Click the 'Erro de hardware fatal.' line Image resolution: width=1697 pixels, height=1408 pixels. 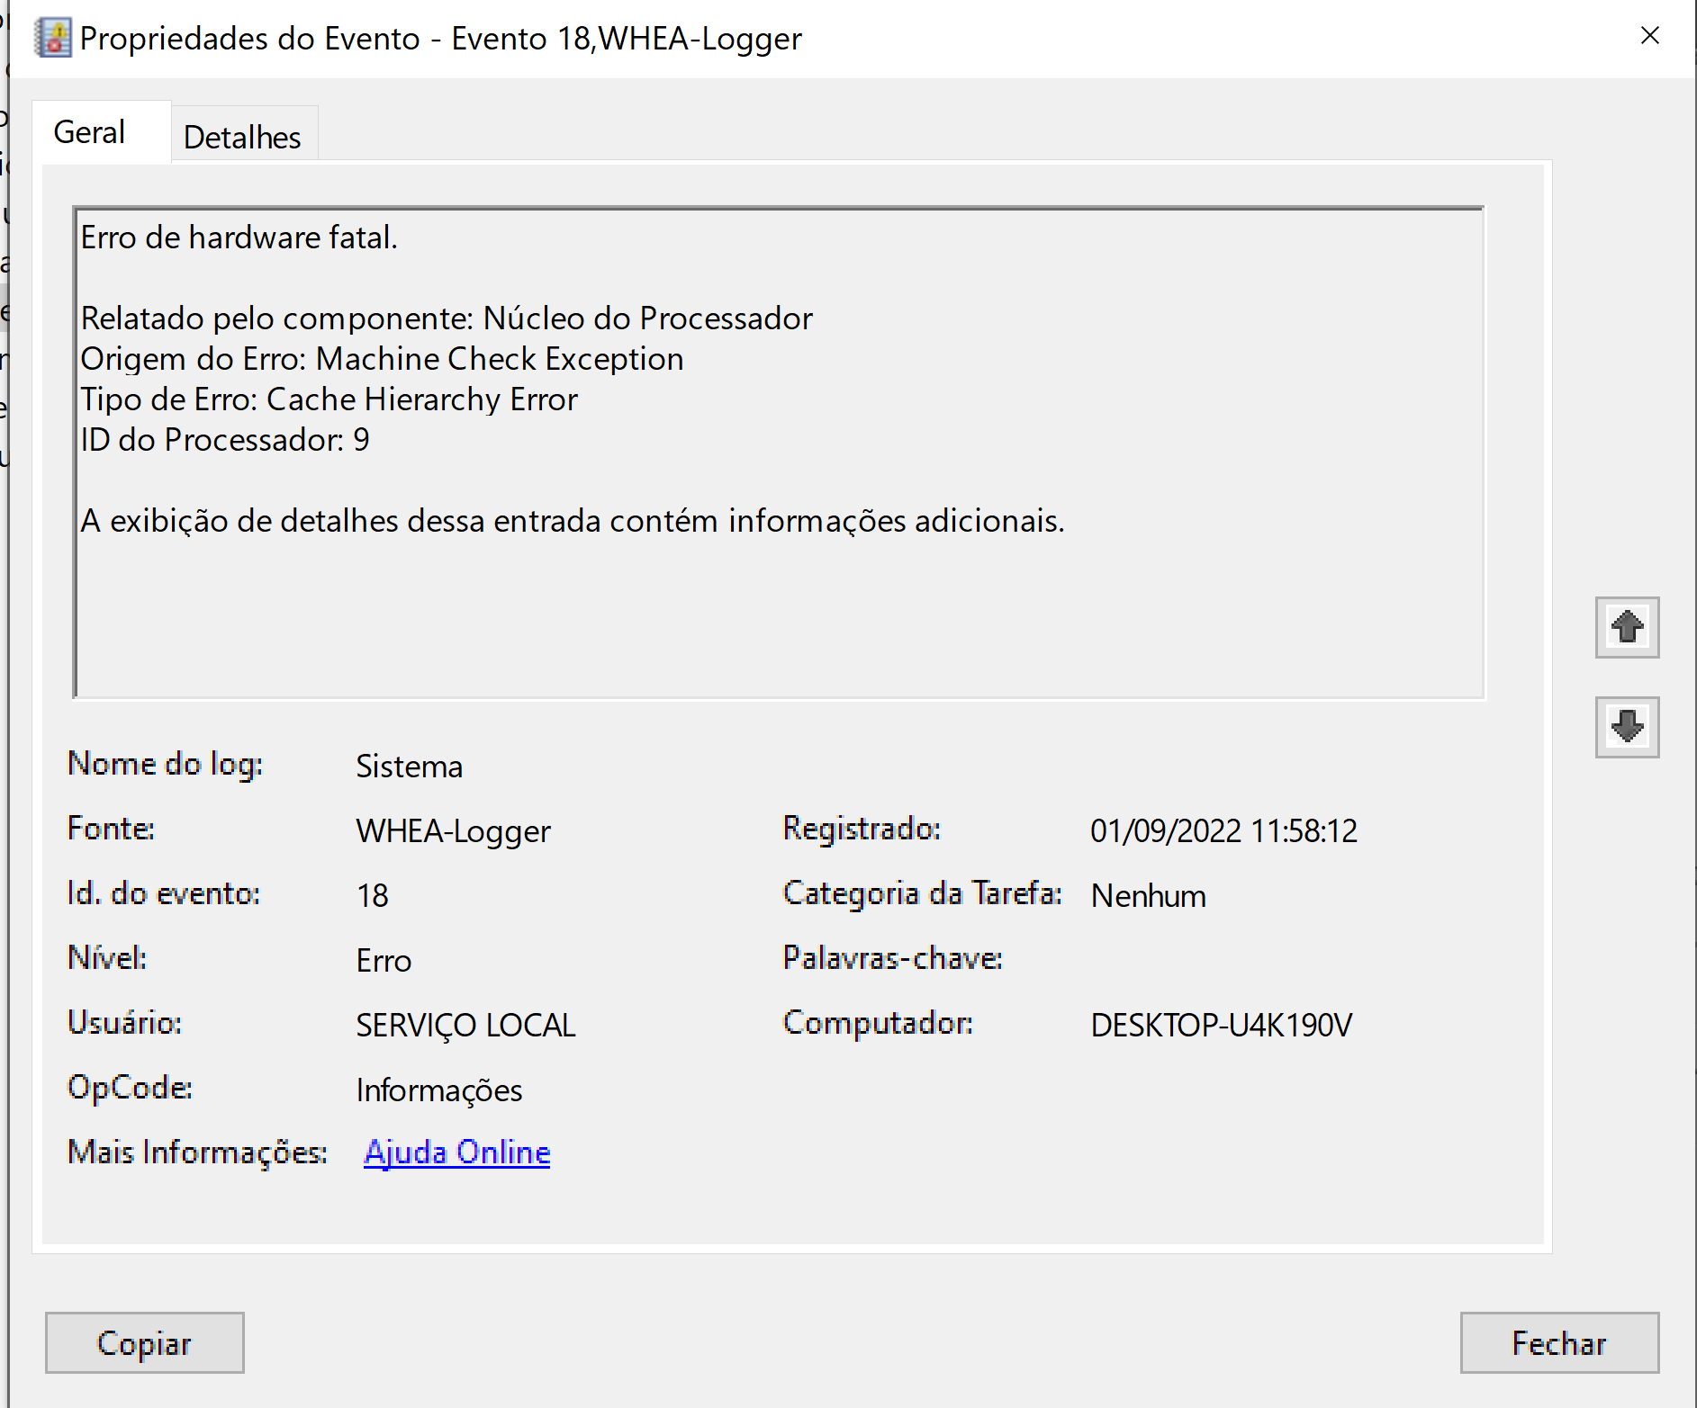239,238
